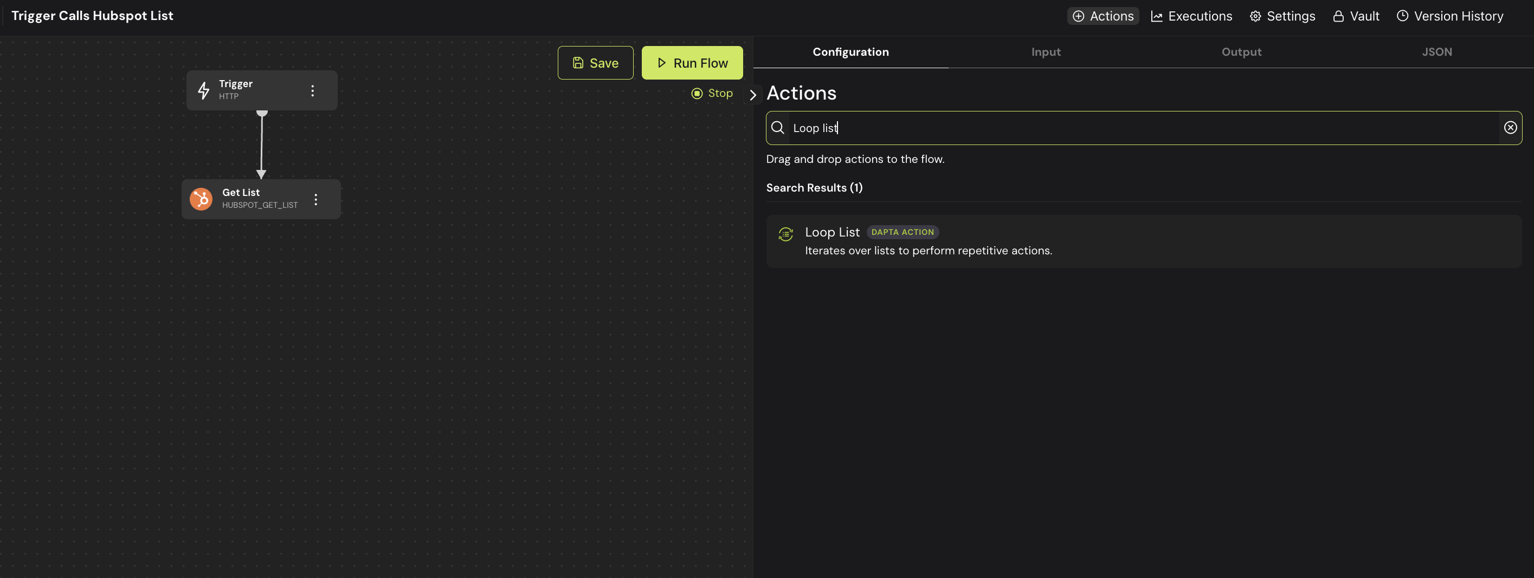Collapse the right side panel chevron
1534x578 pixels.
[x=753, y=95]
